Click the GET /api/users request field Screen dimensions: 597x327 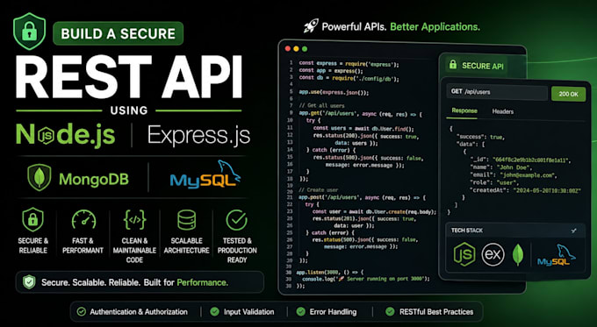(497, 92)
